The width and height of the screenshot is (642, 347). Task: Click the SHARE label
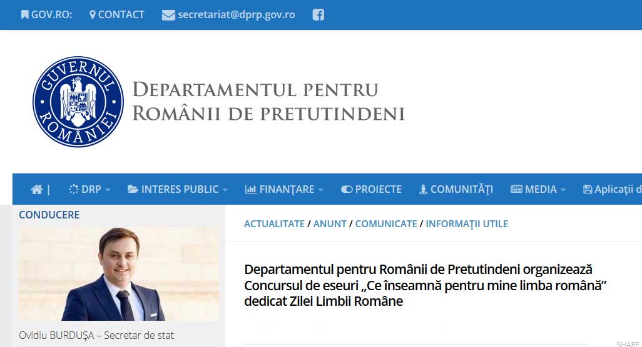[628, 344]
